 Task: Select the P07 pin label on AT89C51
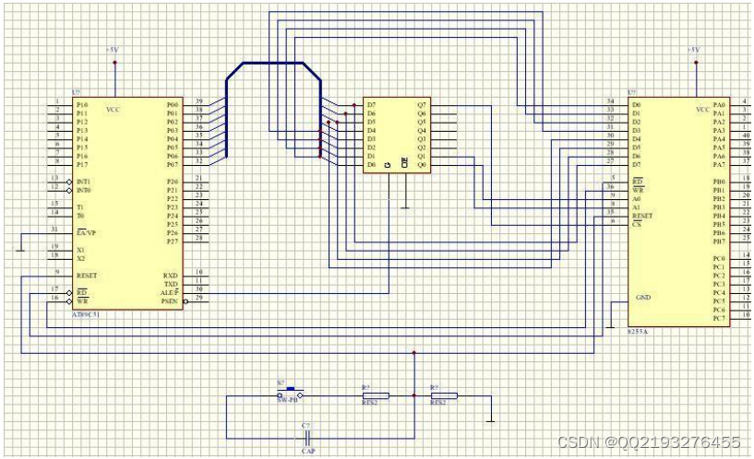[173, 165]
